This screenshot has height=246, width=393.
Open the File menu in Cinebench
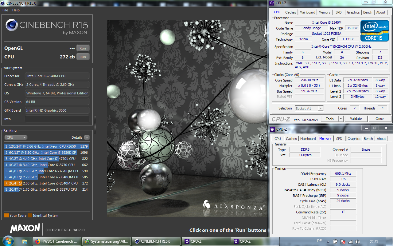click(x=5, y=10)
